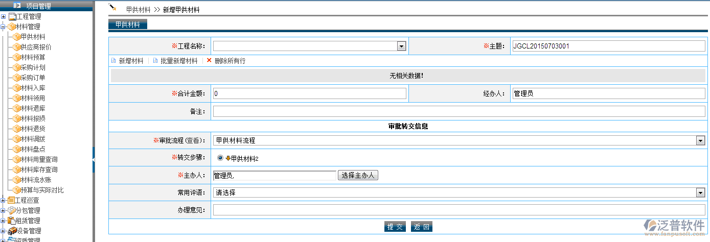Click the 批量新增材料 link
This screenshot has height=242, width=710.
coord(179,61)
